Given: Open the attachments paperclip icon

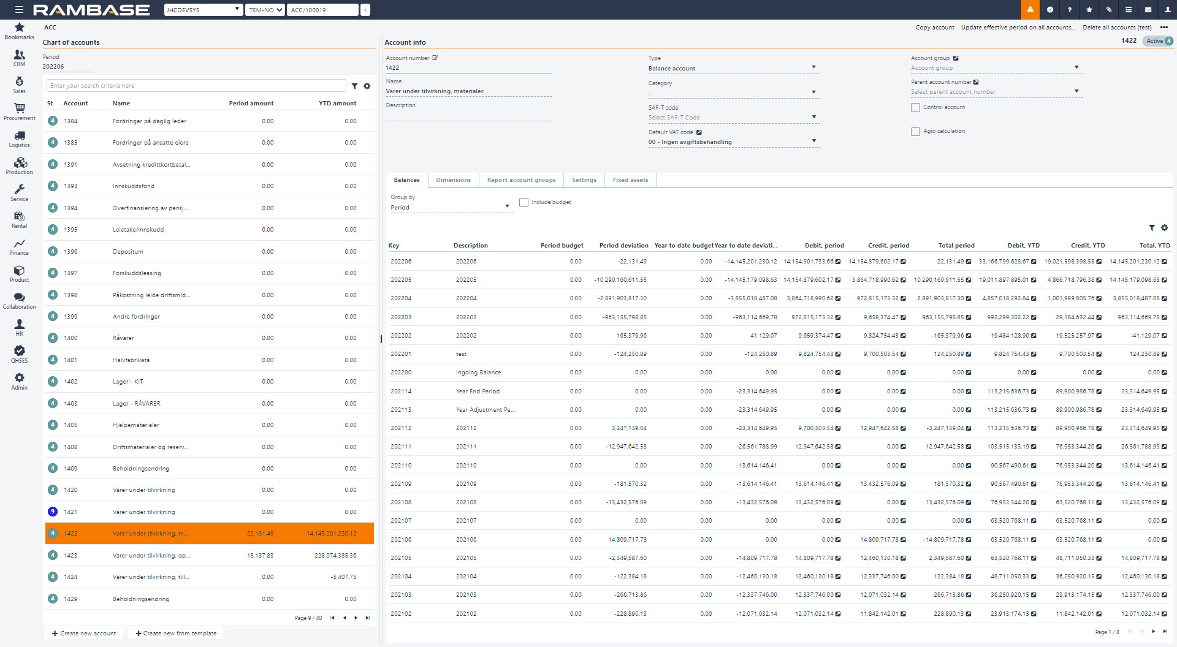Looking at the screenshot, I should pos(1109,10).
